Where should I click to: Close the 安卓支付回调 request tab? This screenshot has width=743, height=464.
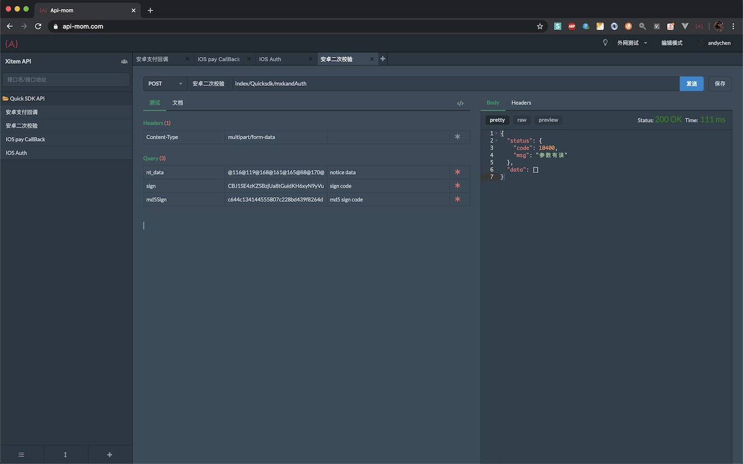187,59
